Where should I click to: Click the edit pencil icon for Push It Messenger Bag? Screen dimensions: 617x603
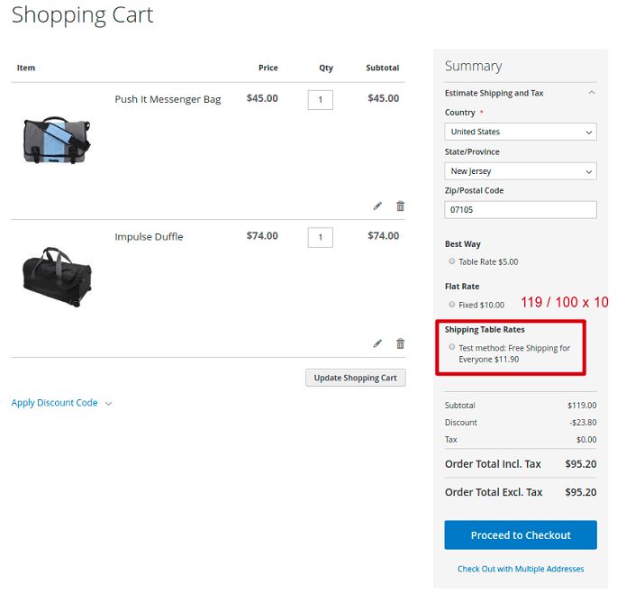377,206
